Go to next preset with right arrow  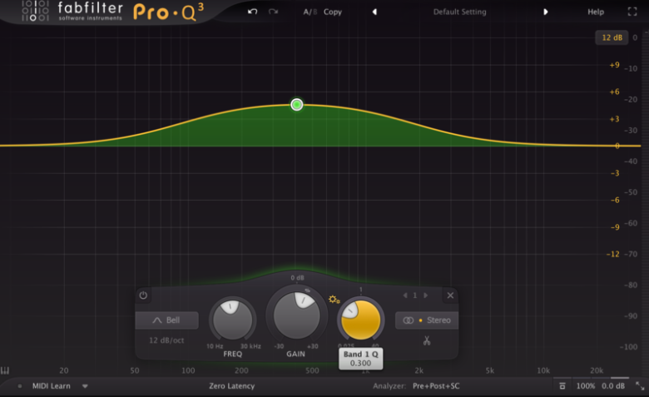click(546, 12)
